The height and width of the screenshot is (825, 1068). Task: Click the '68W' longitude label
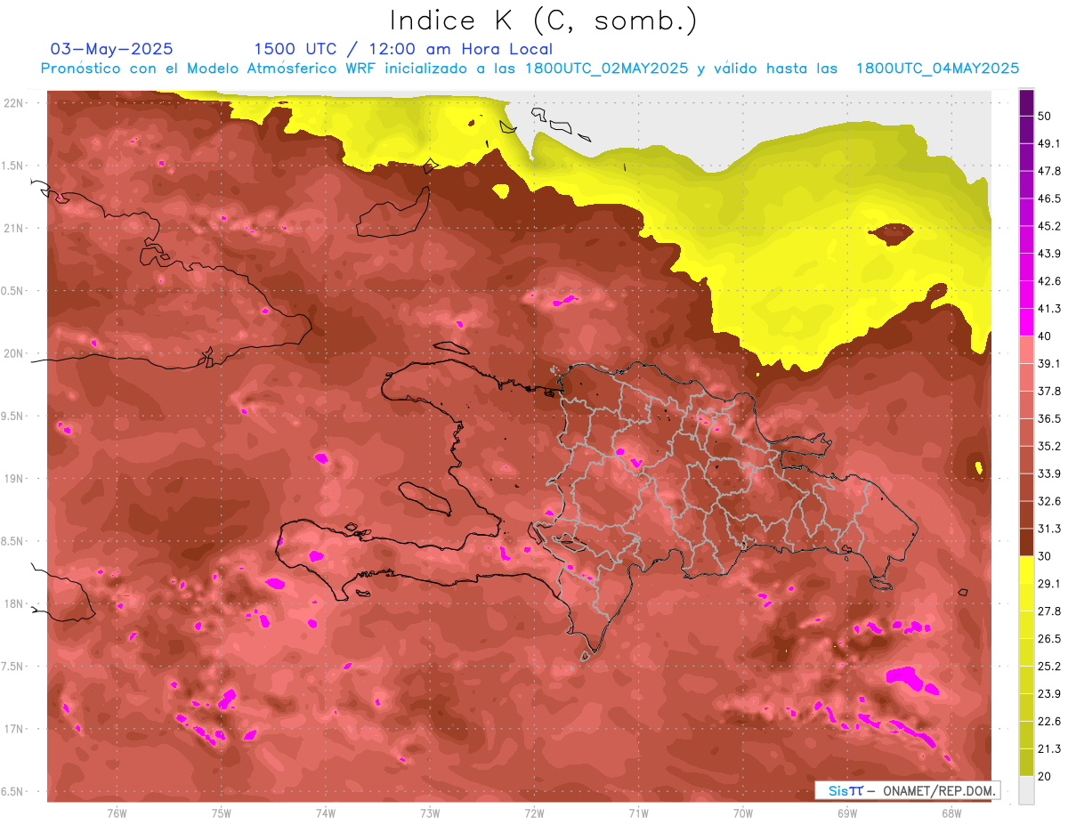coord(951,813)
